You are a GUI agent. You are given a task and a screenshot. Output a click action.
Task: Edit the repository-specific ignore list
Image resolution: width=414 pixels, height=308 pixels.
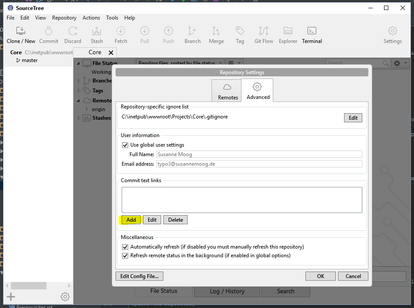pyautogui.click(x=353, y=118)
